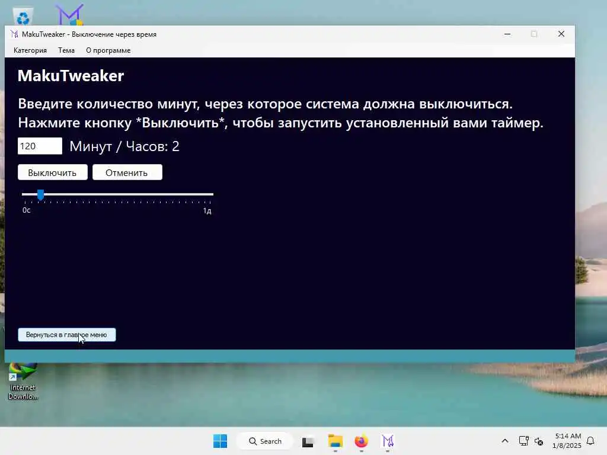
Task: Click the MakuTweaker heading text
Action: click(x=71, y=76)
